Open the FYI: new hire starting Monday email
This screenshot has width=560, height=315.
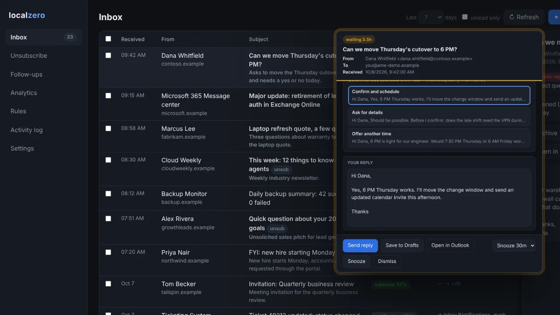coord(292,252)
